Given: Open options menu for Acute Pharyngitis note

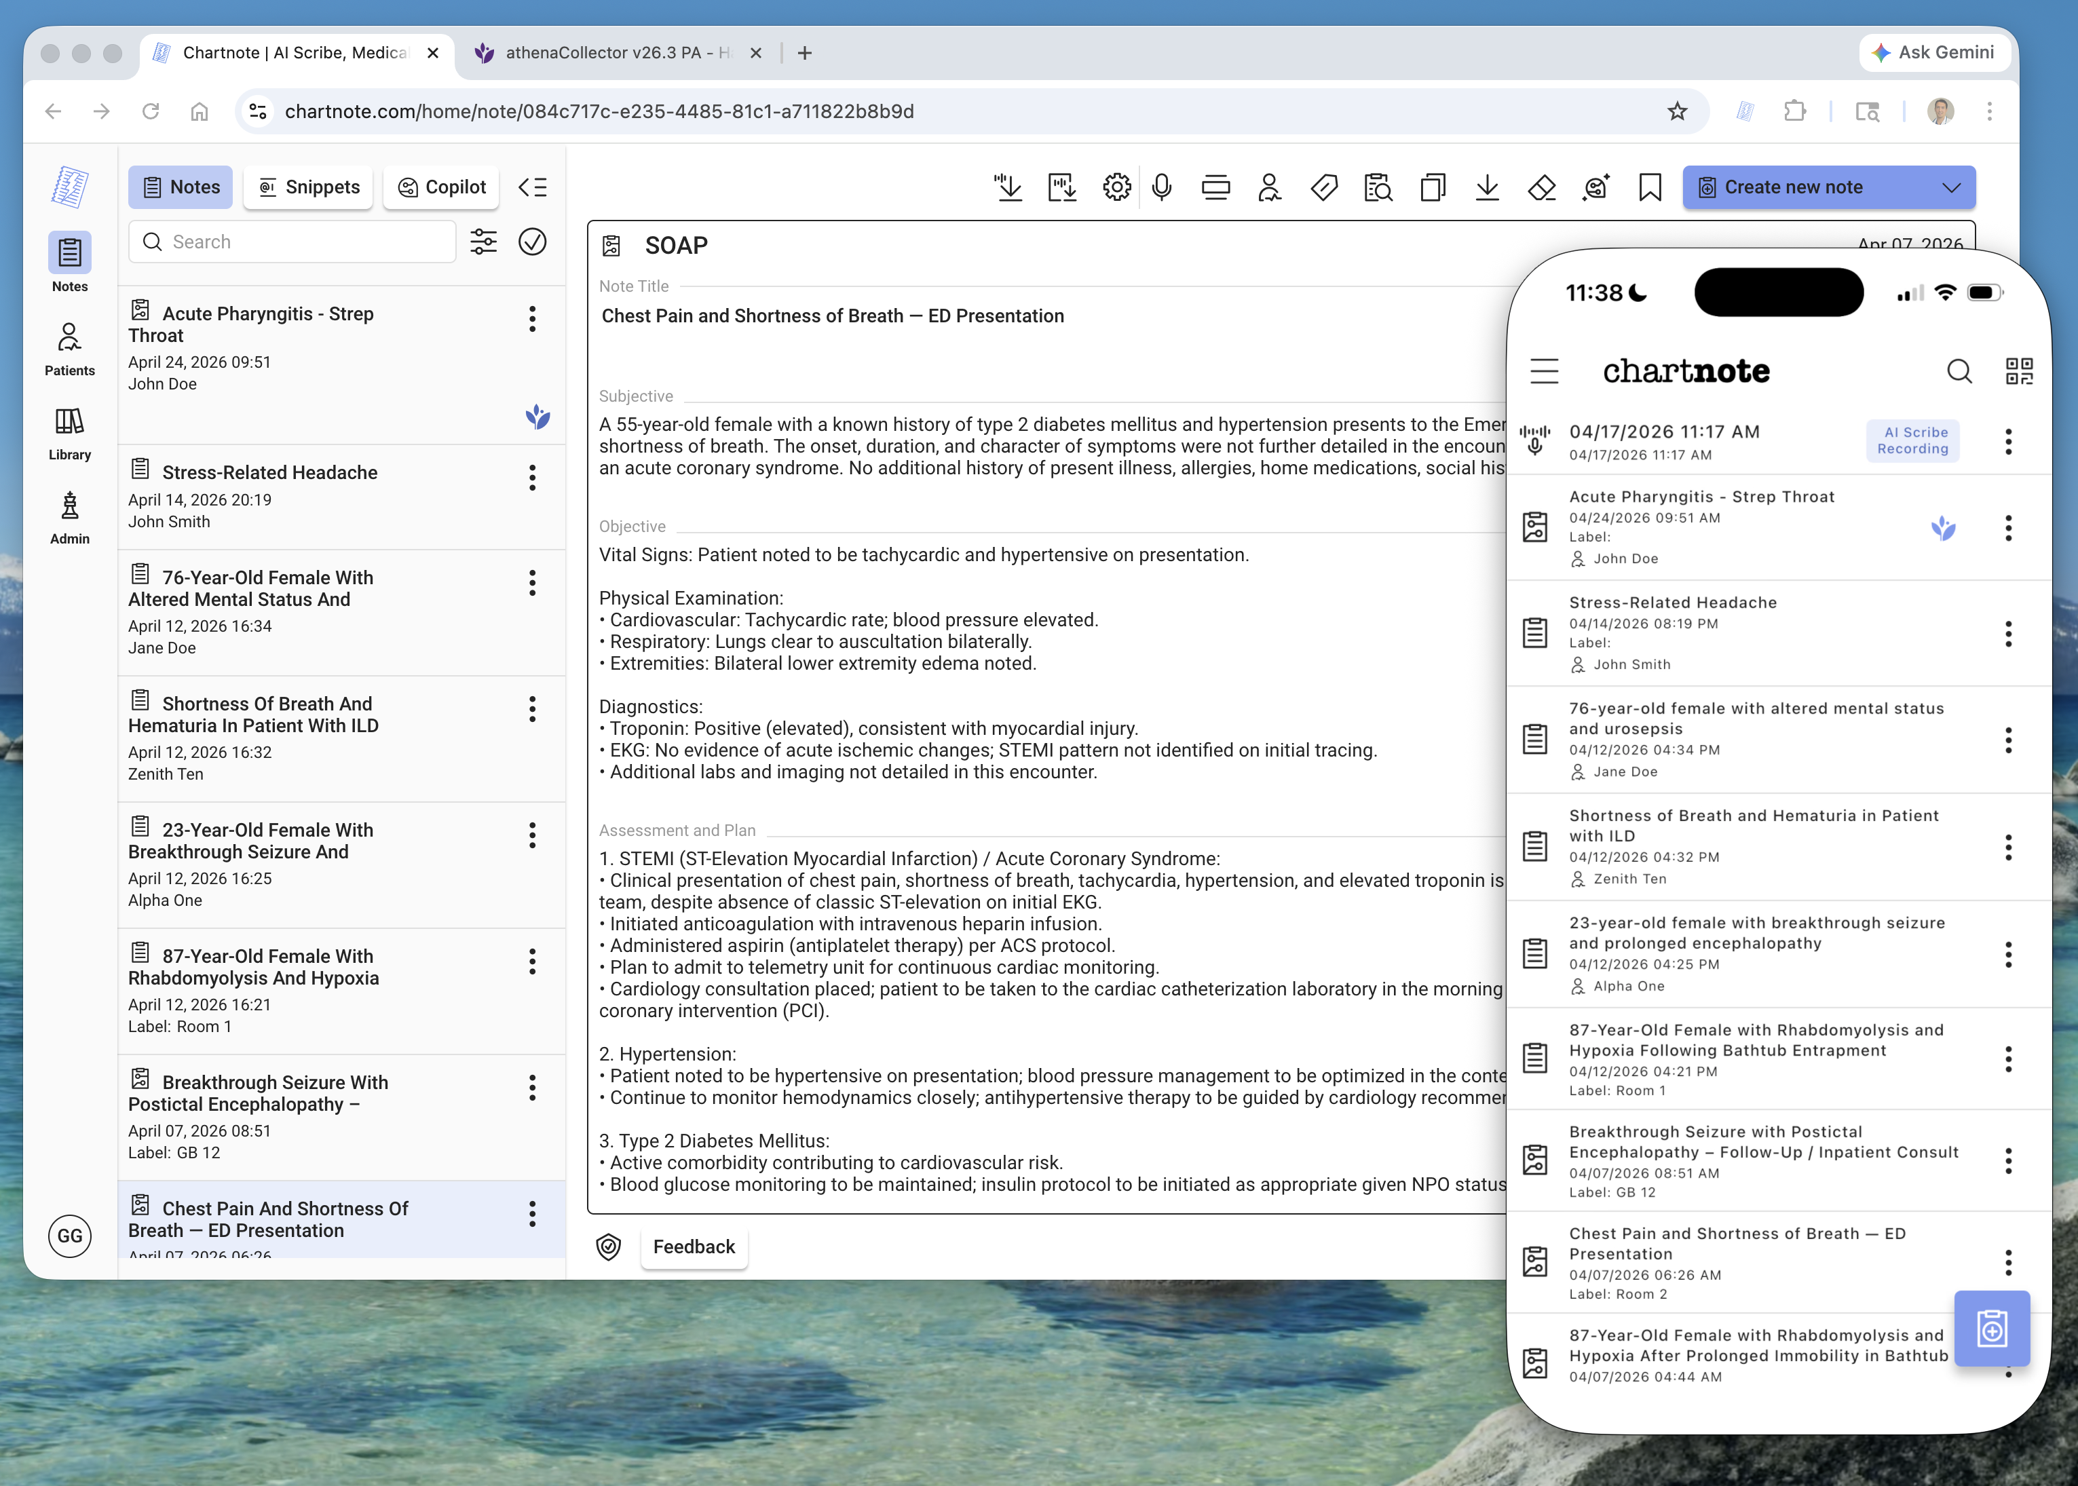Looking at the screenshot, I should coord(531,320).
